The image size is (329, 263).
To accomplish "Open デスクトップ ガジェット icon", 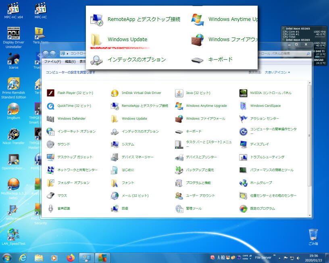I will [x=50, y=157].
